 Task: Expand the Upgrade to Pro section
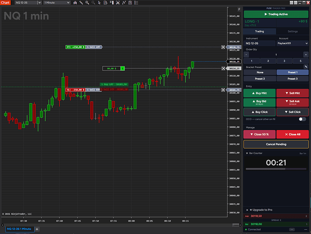pyautogui.click(x=247, y=210)
